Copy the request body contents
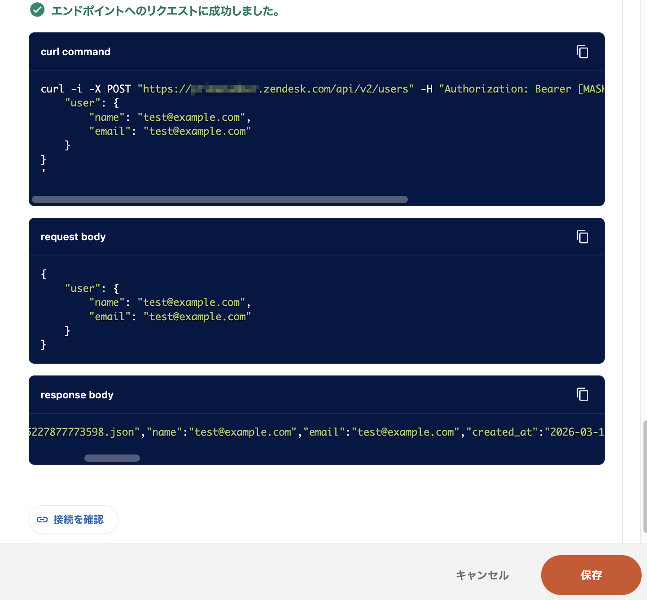 click(x=582, y=237)
